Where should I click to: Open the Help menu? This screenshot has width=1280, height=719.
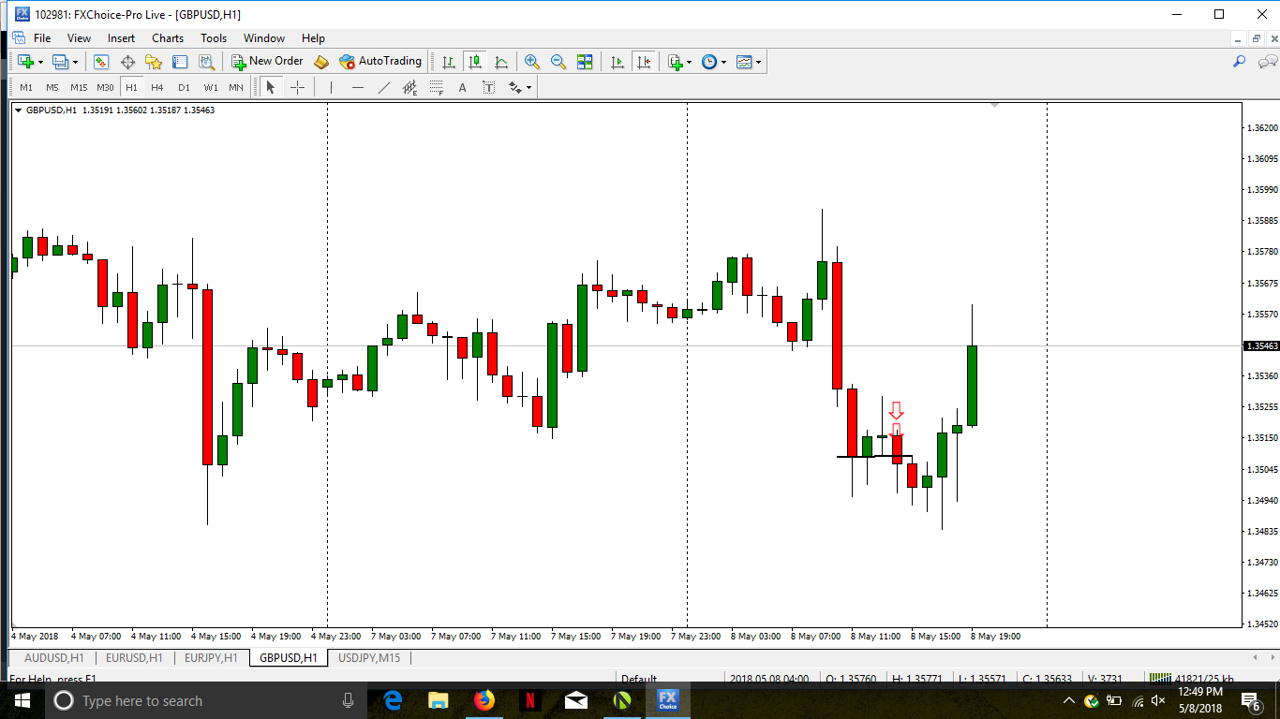(x=313, y=38)
